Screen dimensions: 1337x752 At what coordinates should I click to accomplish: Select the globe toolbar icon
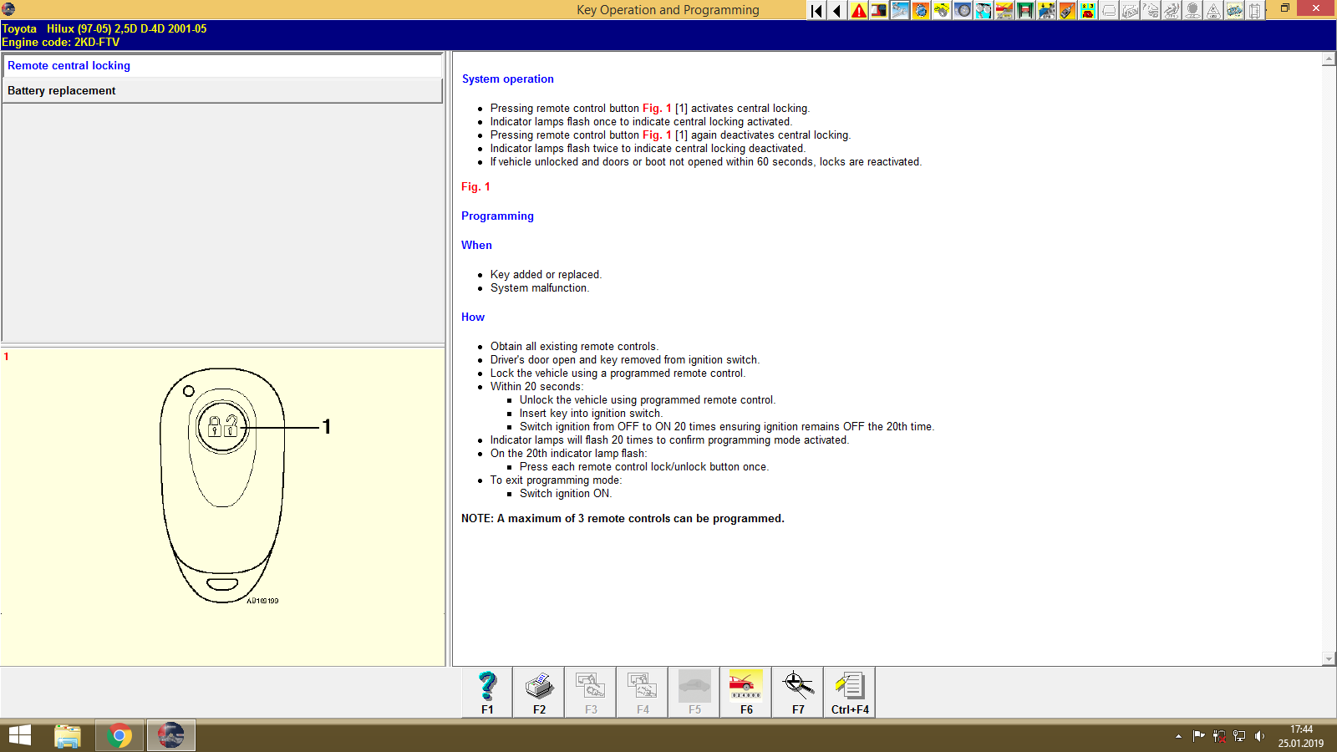[x=920, y=11]
